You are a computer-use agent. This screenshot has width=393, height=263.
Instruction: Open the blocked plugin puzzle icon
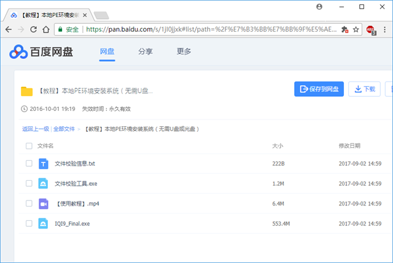tap(344, 29)
